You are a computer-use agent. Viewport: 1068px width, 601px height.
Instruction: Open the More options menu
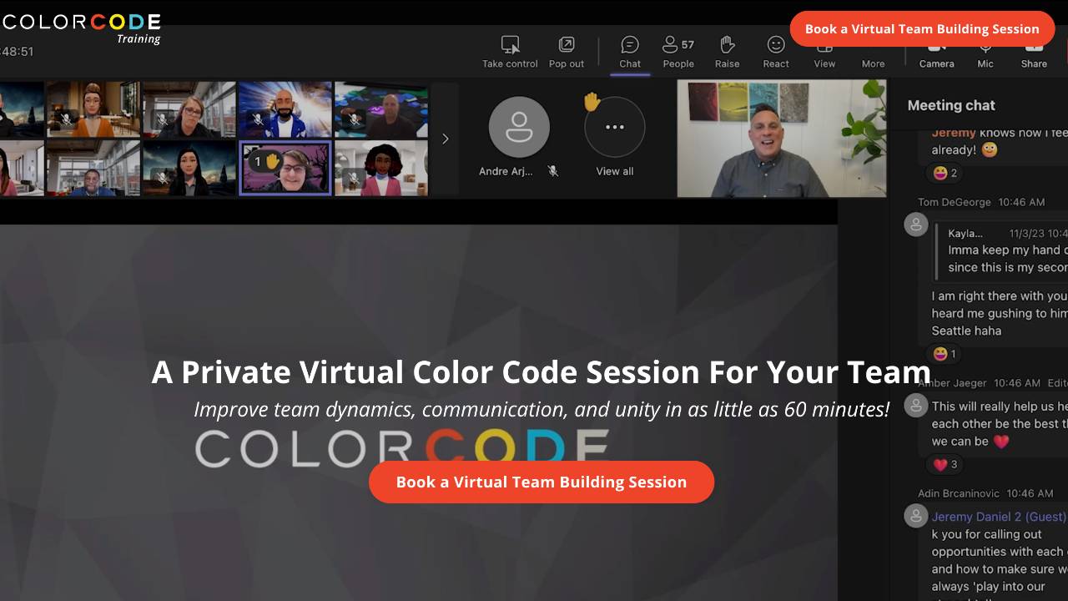(x=873, y=52)
